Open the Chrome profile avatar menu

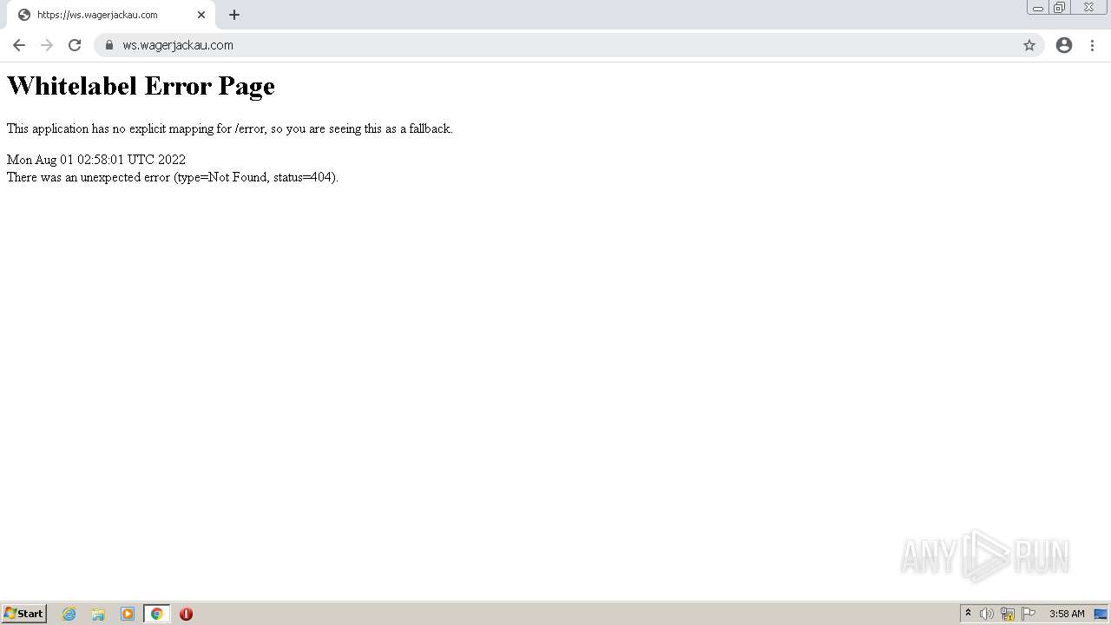[x=1064, y=45]
